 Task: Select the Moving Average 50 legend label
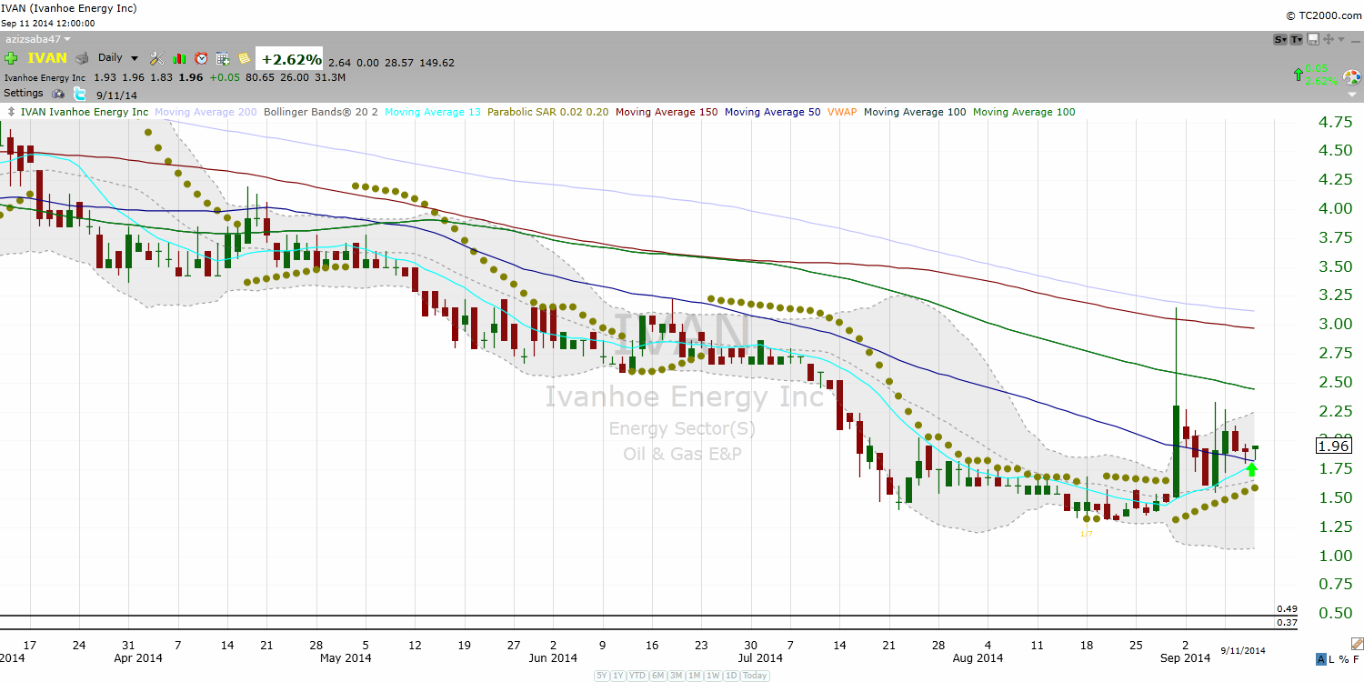[x=772, y=113]
